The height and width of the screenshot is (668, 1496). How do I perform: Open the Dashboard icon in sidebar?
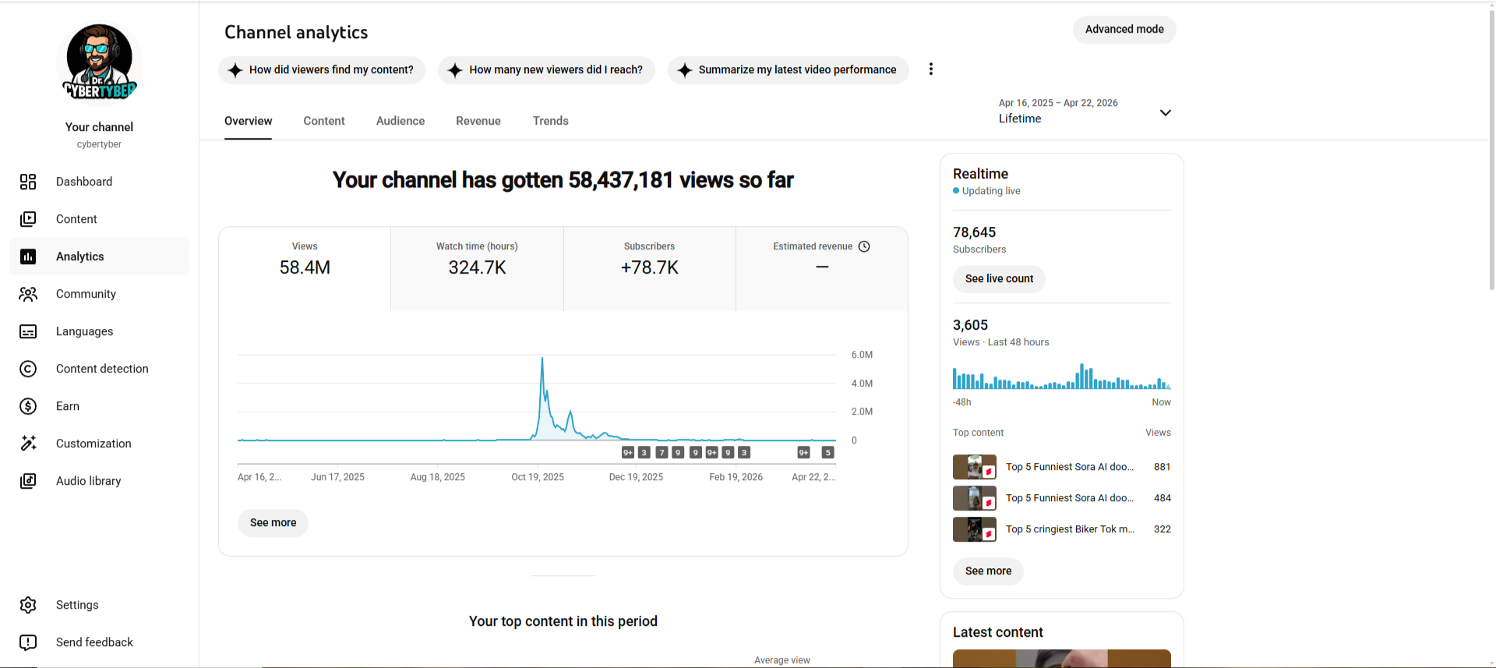click(x=28, y=182)
